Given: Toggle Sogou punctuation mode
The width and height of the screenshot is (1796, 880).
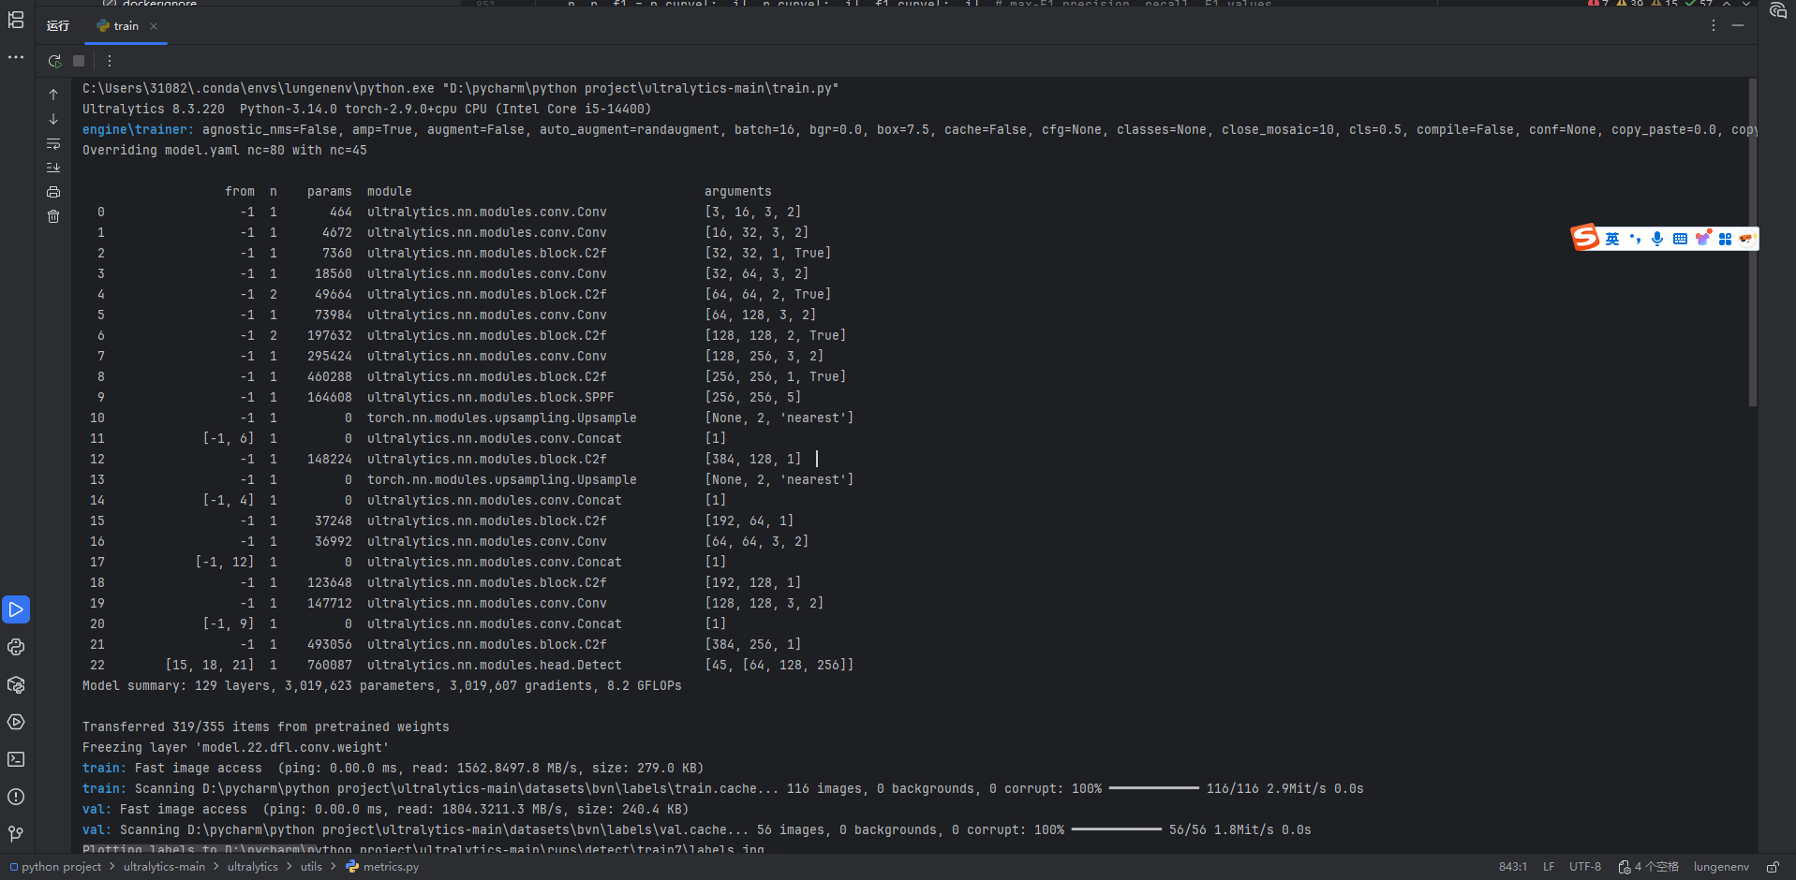Looking at the screenshot, I should 1635,239.
